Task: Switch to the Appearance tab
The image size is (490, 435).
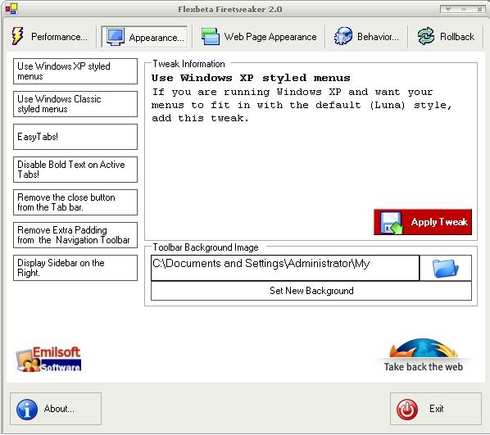Action: pos(144,37)
